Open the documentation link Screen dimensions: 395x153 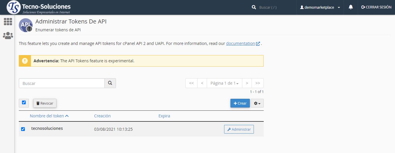click(240, 43)
